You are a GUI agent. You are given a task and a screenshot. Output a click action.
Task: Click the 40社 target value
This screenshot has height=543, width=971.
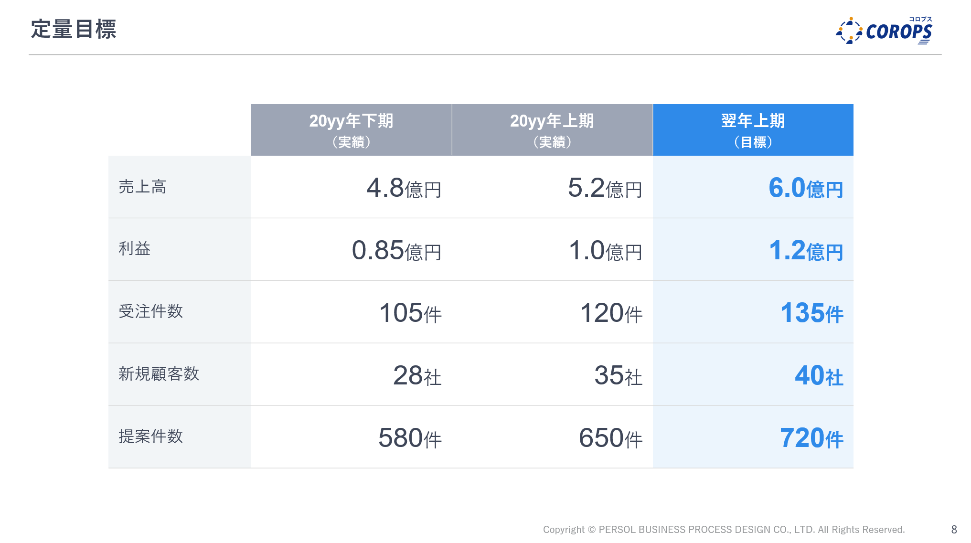coord(818,376)
